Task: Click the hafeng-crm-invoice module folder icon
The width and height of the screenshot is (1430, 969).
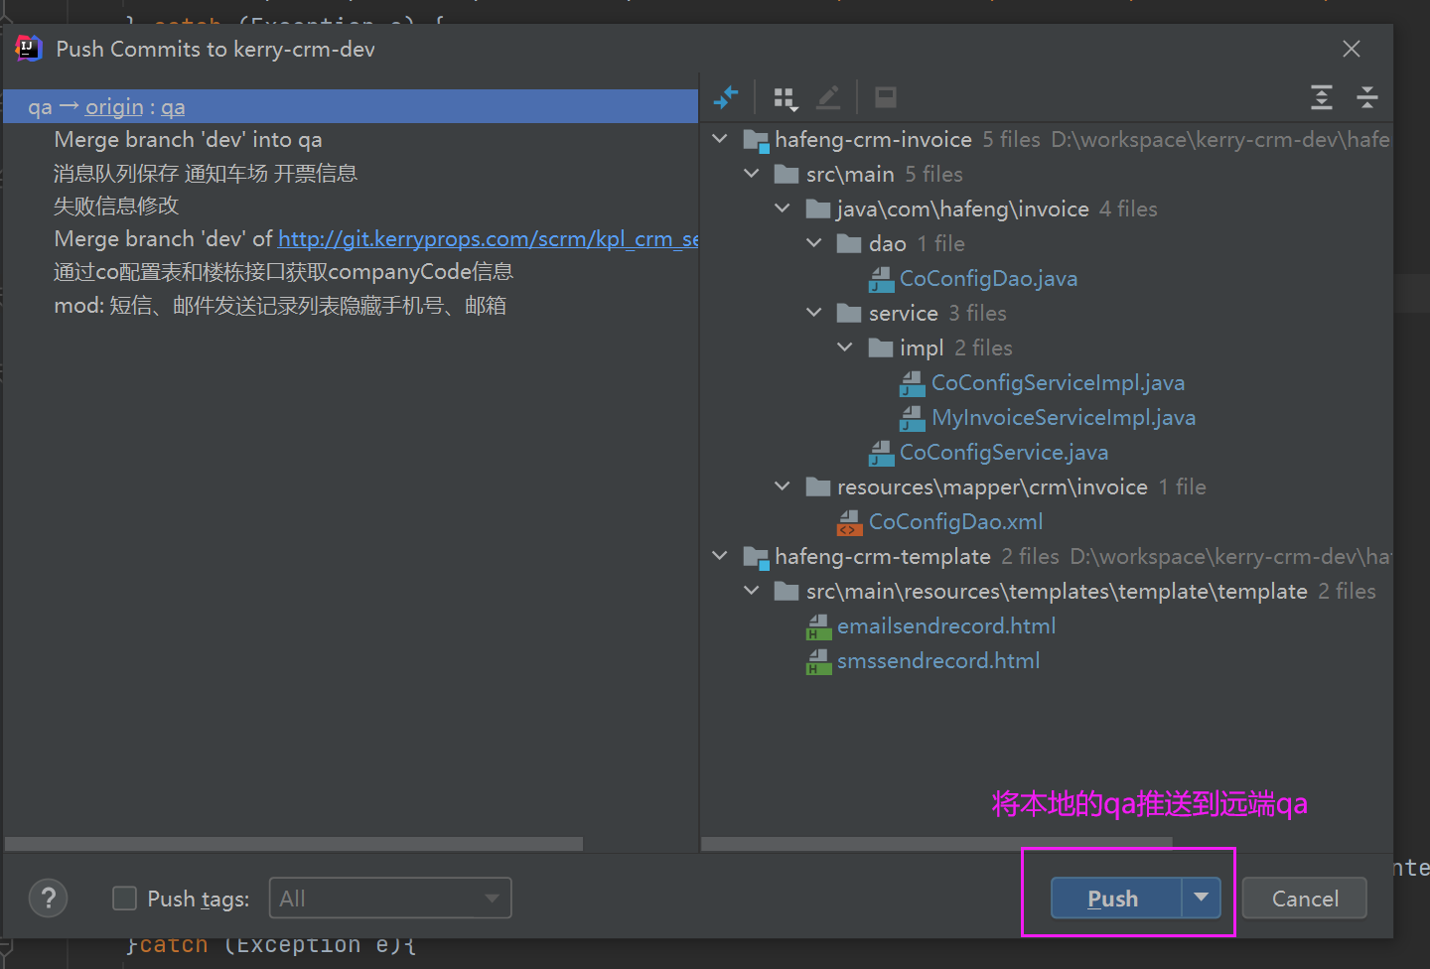Action: pos(757,141)
